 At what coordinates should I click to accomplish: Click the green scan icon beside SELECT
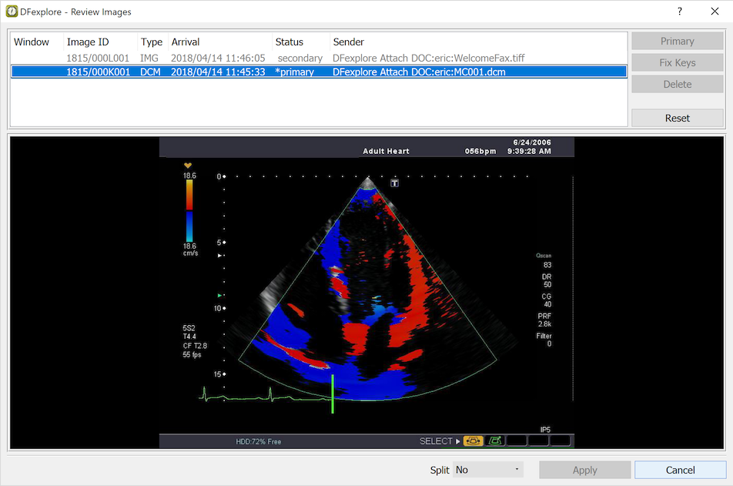click(x=494, y=441)
